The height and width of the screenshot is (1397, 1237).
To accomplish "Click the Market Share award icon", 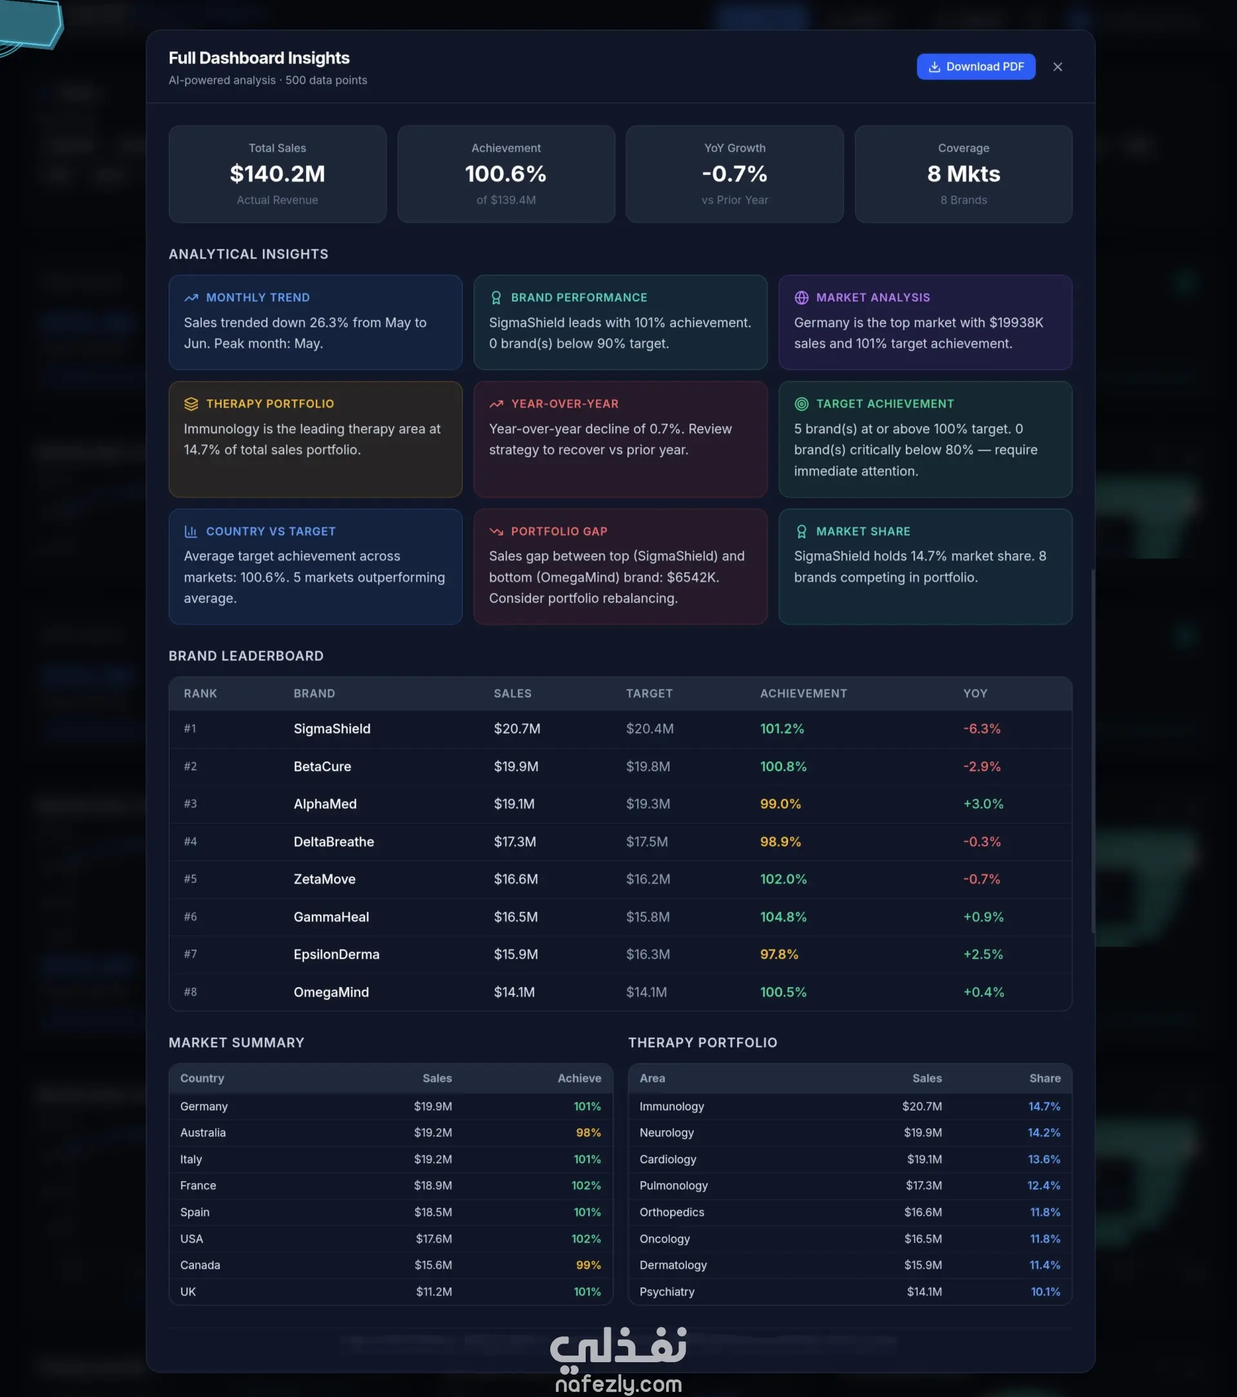I will pyautogui.click(x=801, y=531).
